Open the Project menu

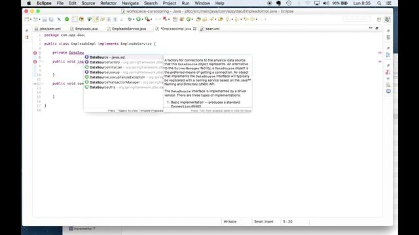point(170,3)
